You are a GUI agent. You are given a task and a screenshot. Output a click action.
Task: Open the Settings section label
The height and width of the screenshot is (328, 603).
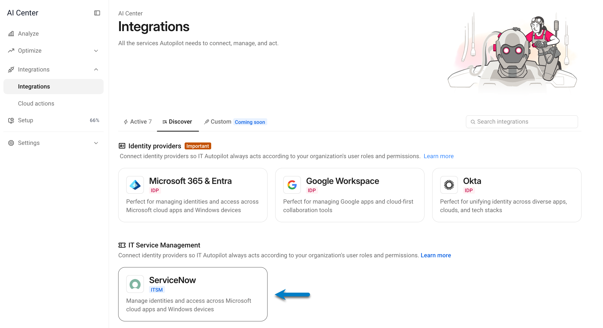click(x=29, y=143)
